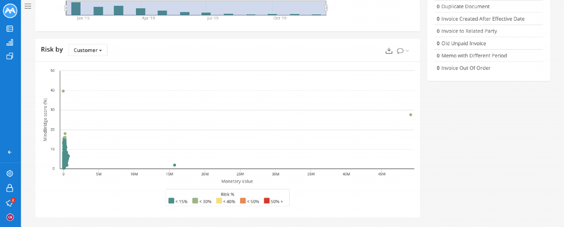Click the Oct '19 timeline label
Viewport: 564px width, 227px height.
click(280, 18)
